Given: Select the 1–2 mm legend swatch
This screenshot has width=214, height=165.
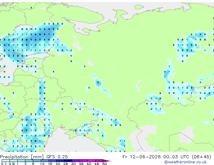Looking at the screenshot, I should click(21, 161).
